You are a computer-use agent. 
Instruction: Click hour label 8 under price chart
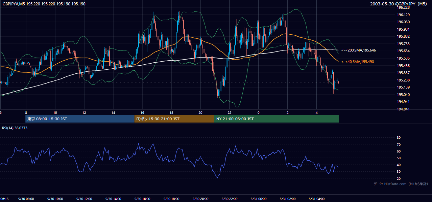point(26,113)
